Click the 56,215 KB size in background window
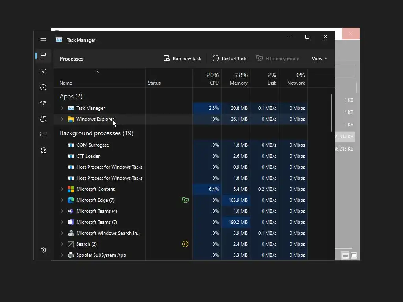Screen dimensions: 403x302 [x=344, y=149]
